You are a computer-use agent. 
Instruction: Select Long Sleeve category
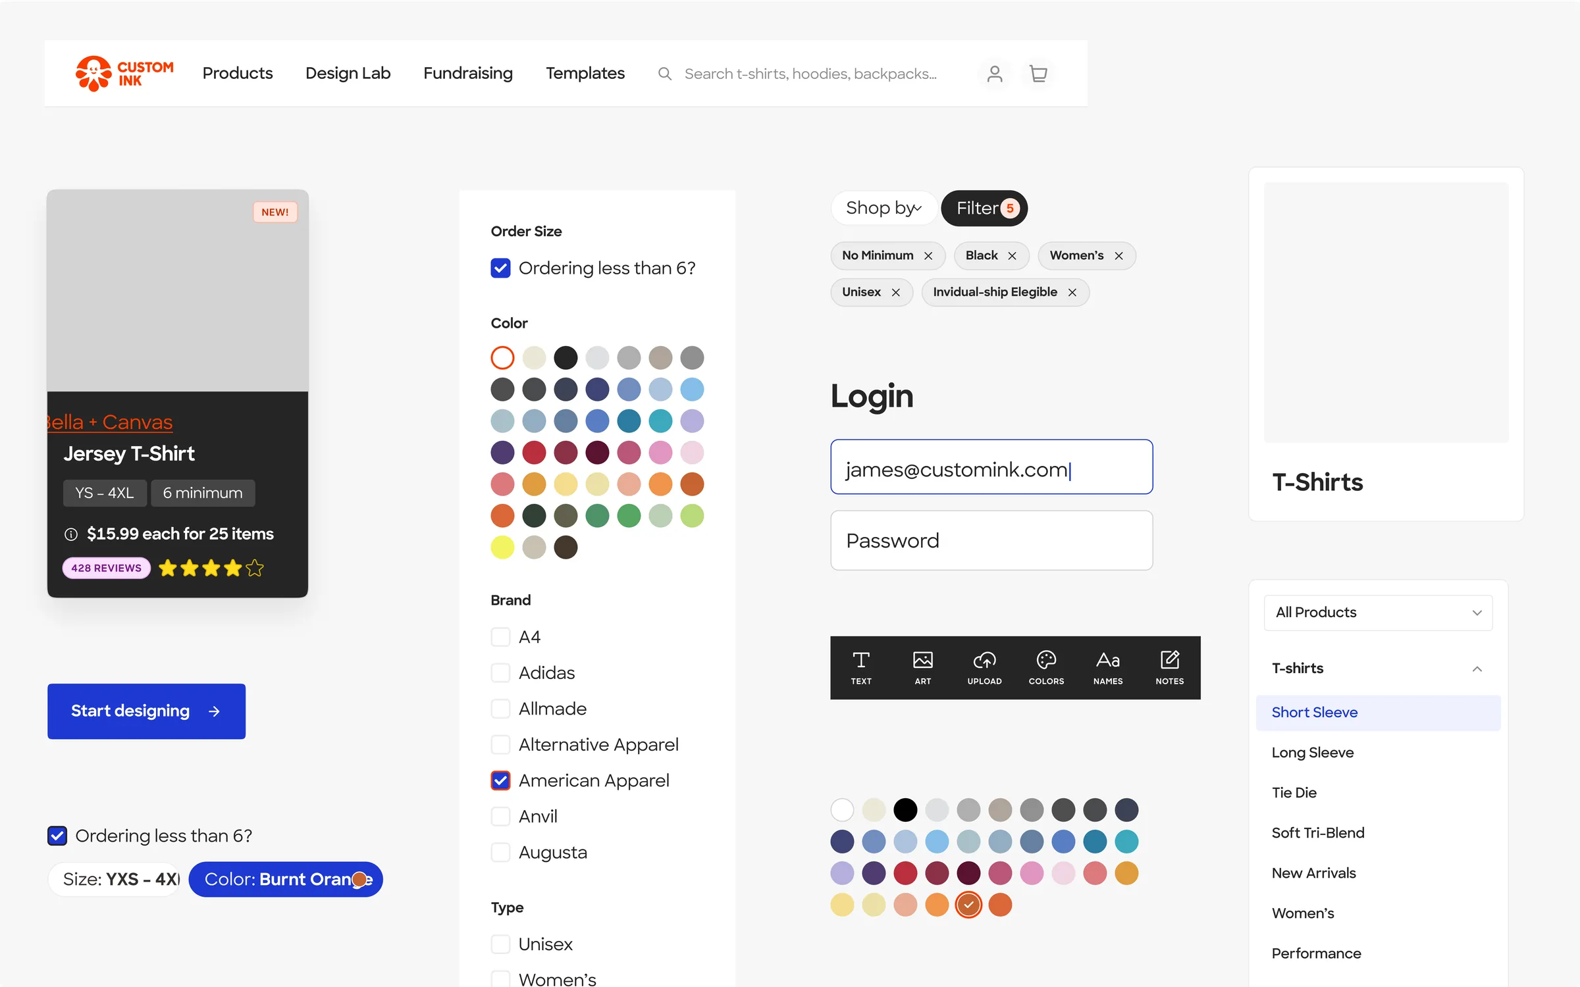pyautogui.click(x=1313, y=753)
